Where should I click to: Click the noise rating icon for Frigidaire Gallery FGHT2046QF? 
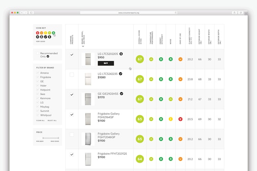click(171, 139)
